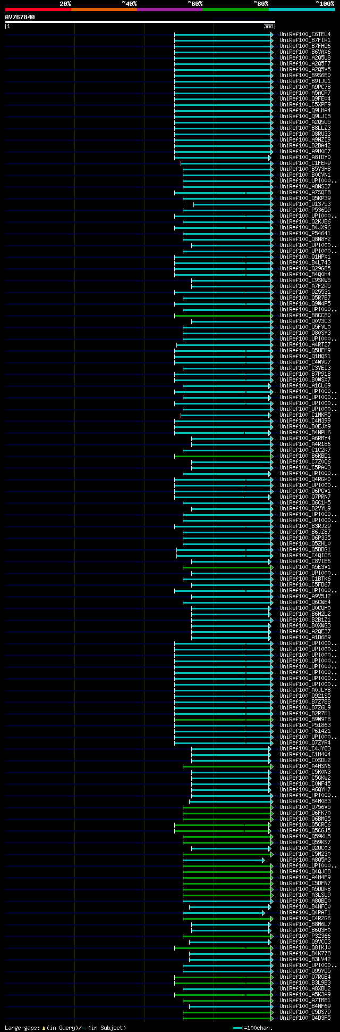Click UniRef100_B4L743 entry

tap(305, 263)
